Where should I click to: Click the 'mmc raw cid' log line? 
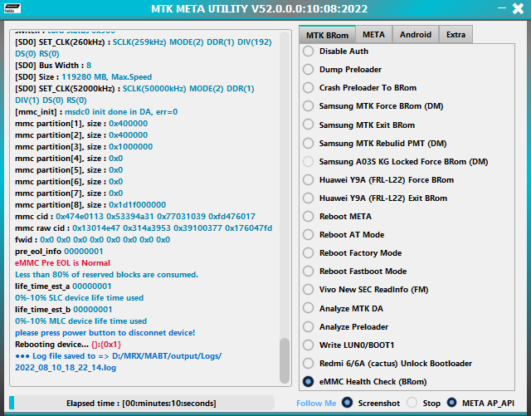(144, 228)
